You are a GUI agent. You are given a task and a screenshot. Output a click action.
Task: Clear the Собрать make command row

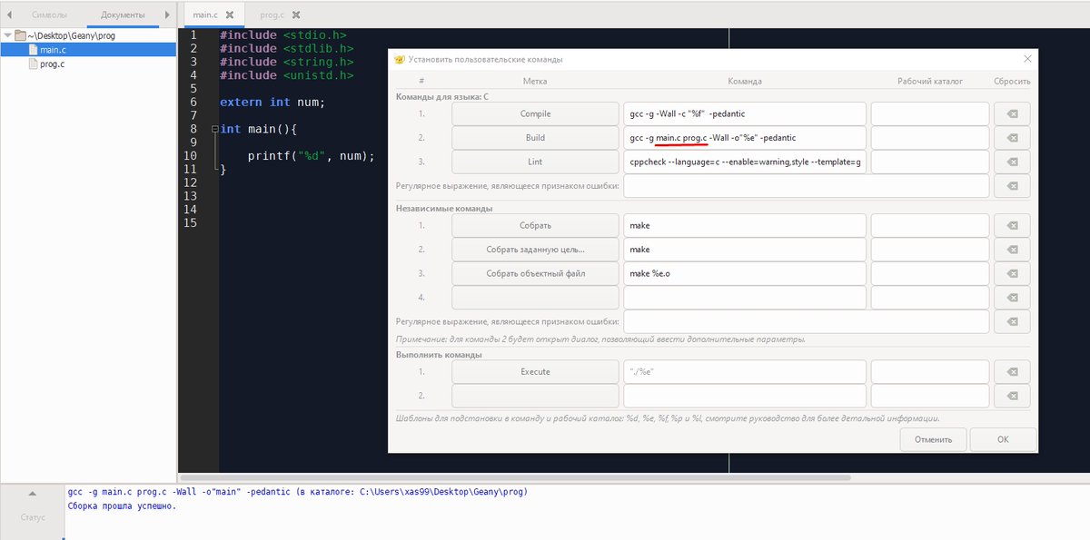pyautogui.click(x=1012, y=225)
